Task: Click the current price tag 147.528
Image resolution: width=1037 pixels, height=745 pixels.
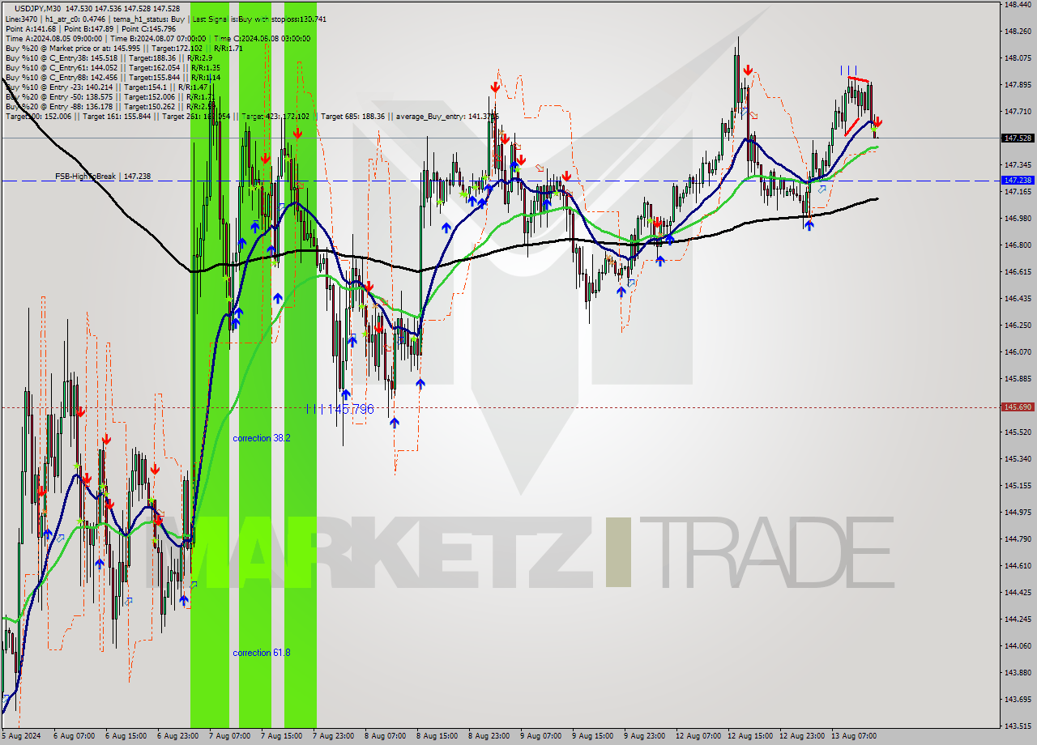Action: (1018, 138)
